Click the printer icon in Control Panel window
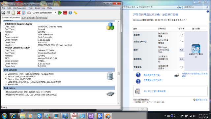This screenshot has height=119, width=211. coord(177,75)
